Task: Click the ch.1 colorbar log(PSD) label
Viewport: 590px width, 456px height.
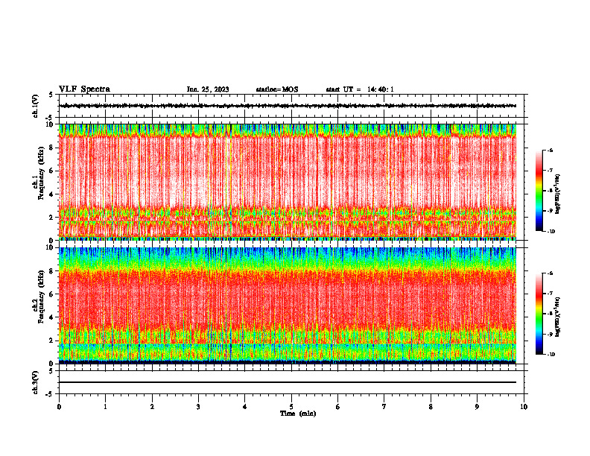Action: click(557, 194)
